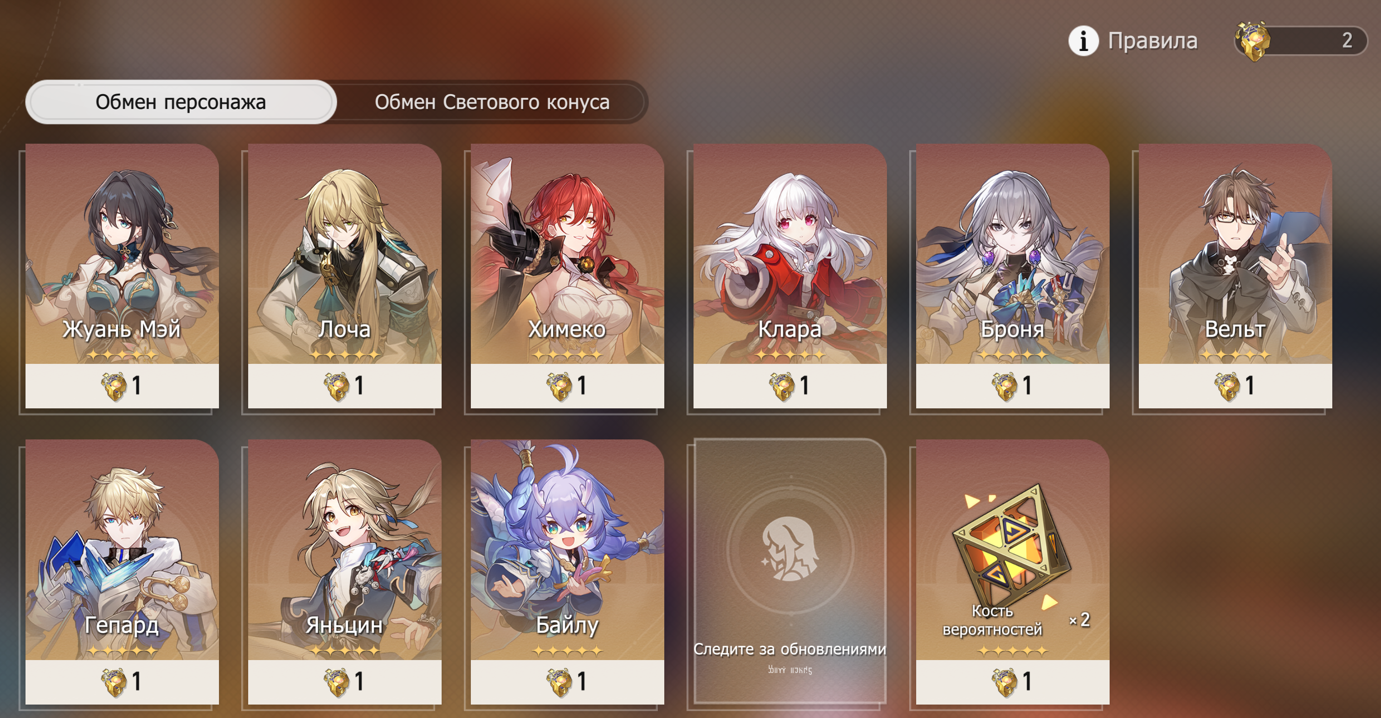The height and width of the screenshot is (718, 1381).
Task: Select the Обмен персонажа tab
Action: 180,102
